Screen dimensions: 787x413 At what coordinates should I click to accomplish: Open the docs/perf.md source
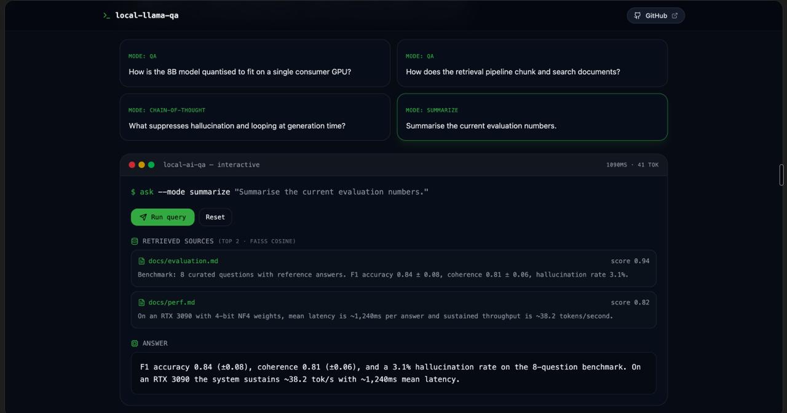(x=172, y=302)
